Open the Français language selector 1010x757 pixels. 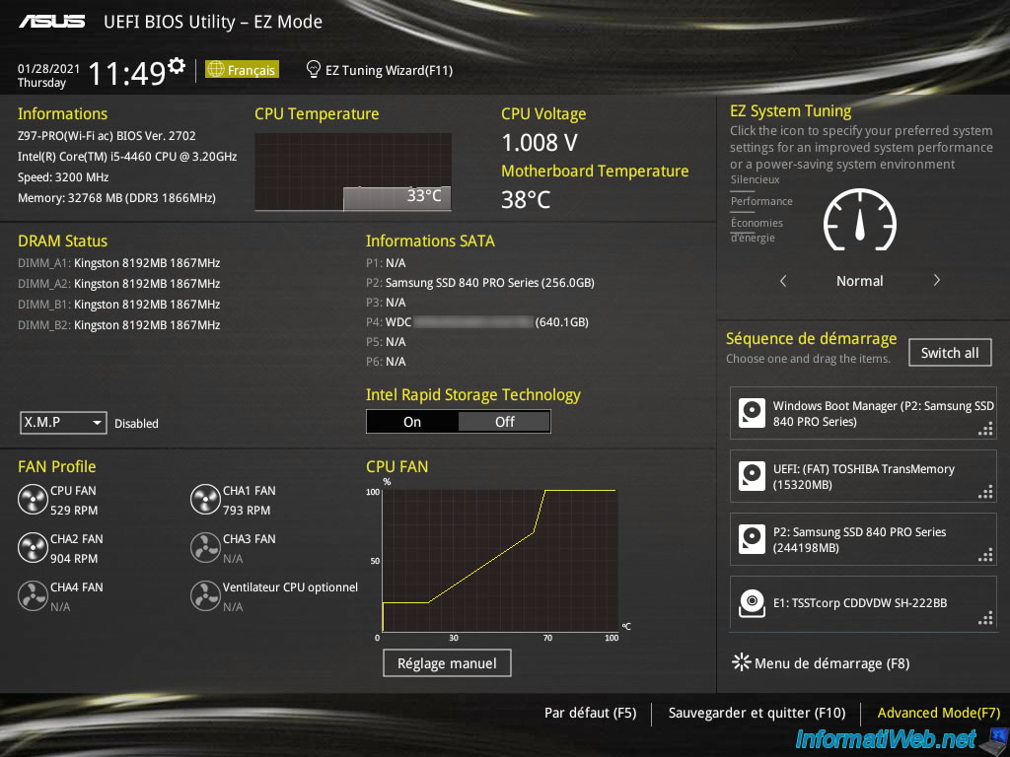point(243,70)
